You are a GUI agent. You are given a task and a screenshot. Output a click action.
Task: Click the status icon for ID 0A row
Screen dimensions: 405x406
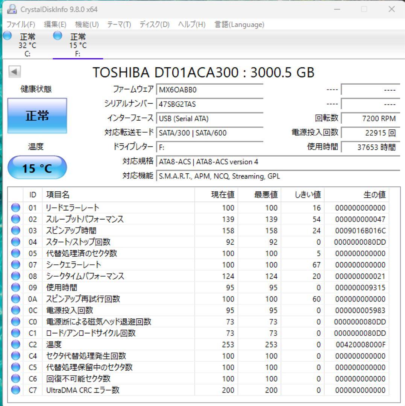tap(16, 299)
